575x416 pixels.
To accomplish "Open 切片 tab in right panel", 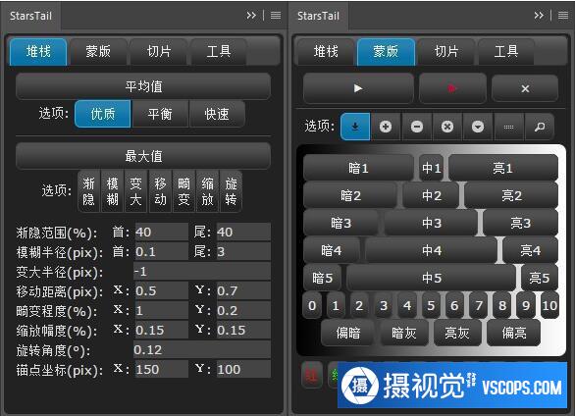I will click(446, 52).
